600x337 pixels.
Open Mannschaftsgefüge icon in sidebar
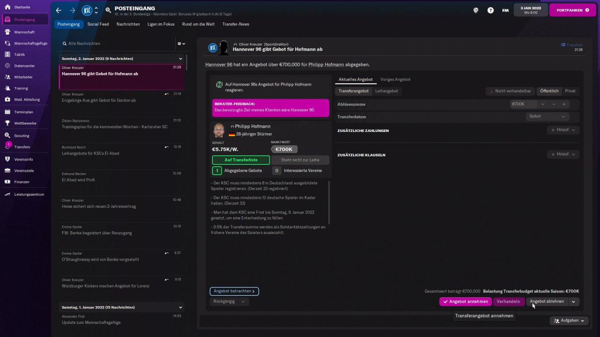(x=7, y=43)
